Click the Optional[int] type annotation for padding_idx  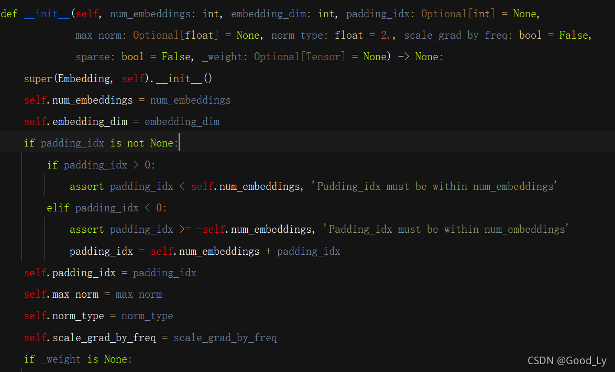(x=458, y=14)
